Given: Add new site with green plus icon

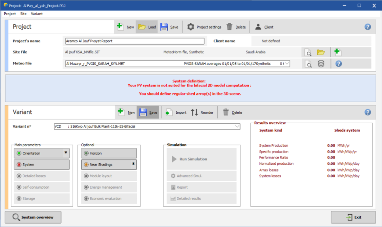Looking at the screenshot, I should coord(337,52).
